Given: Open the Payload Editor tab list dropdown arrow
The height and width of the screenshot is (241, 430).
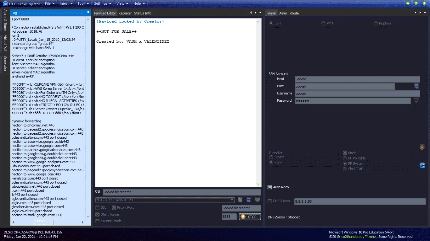Looking at the screenshot, I should click(x=260, y=13).
